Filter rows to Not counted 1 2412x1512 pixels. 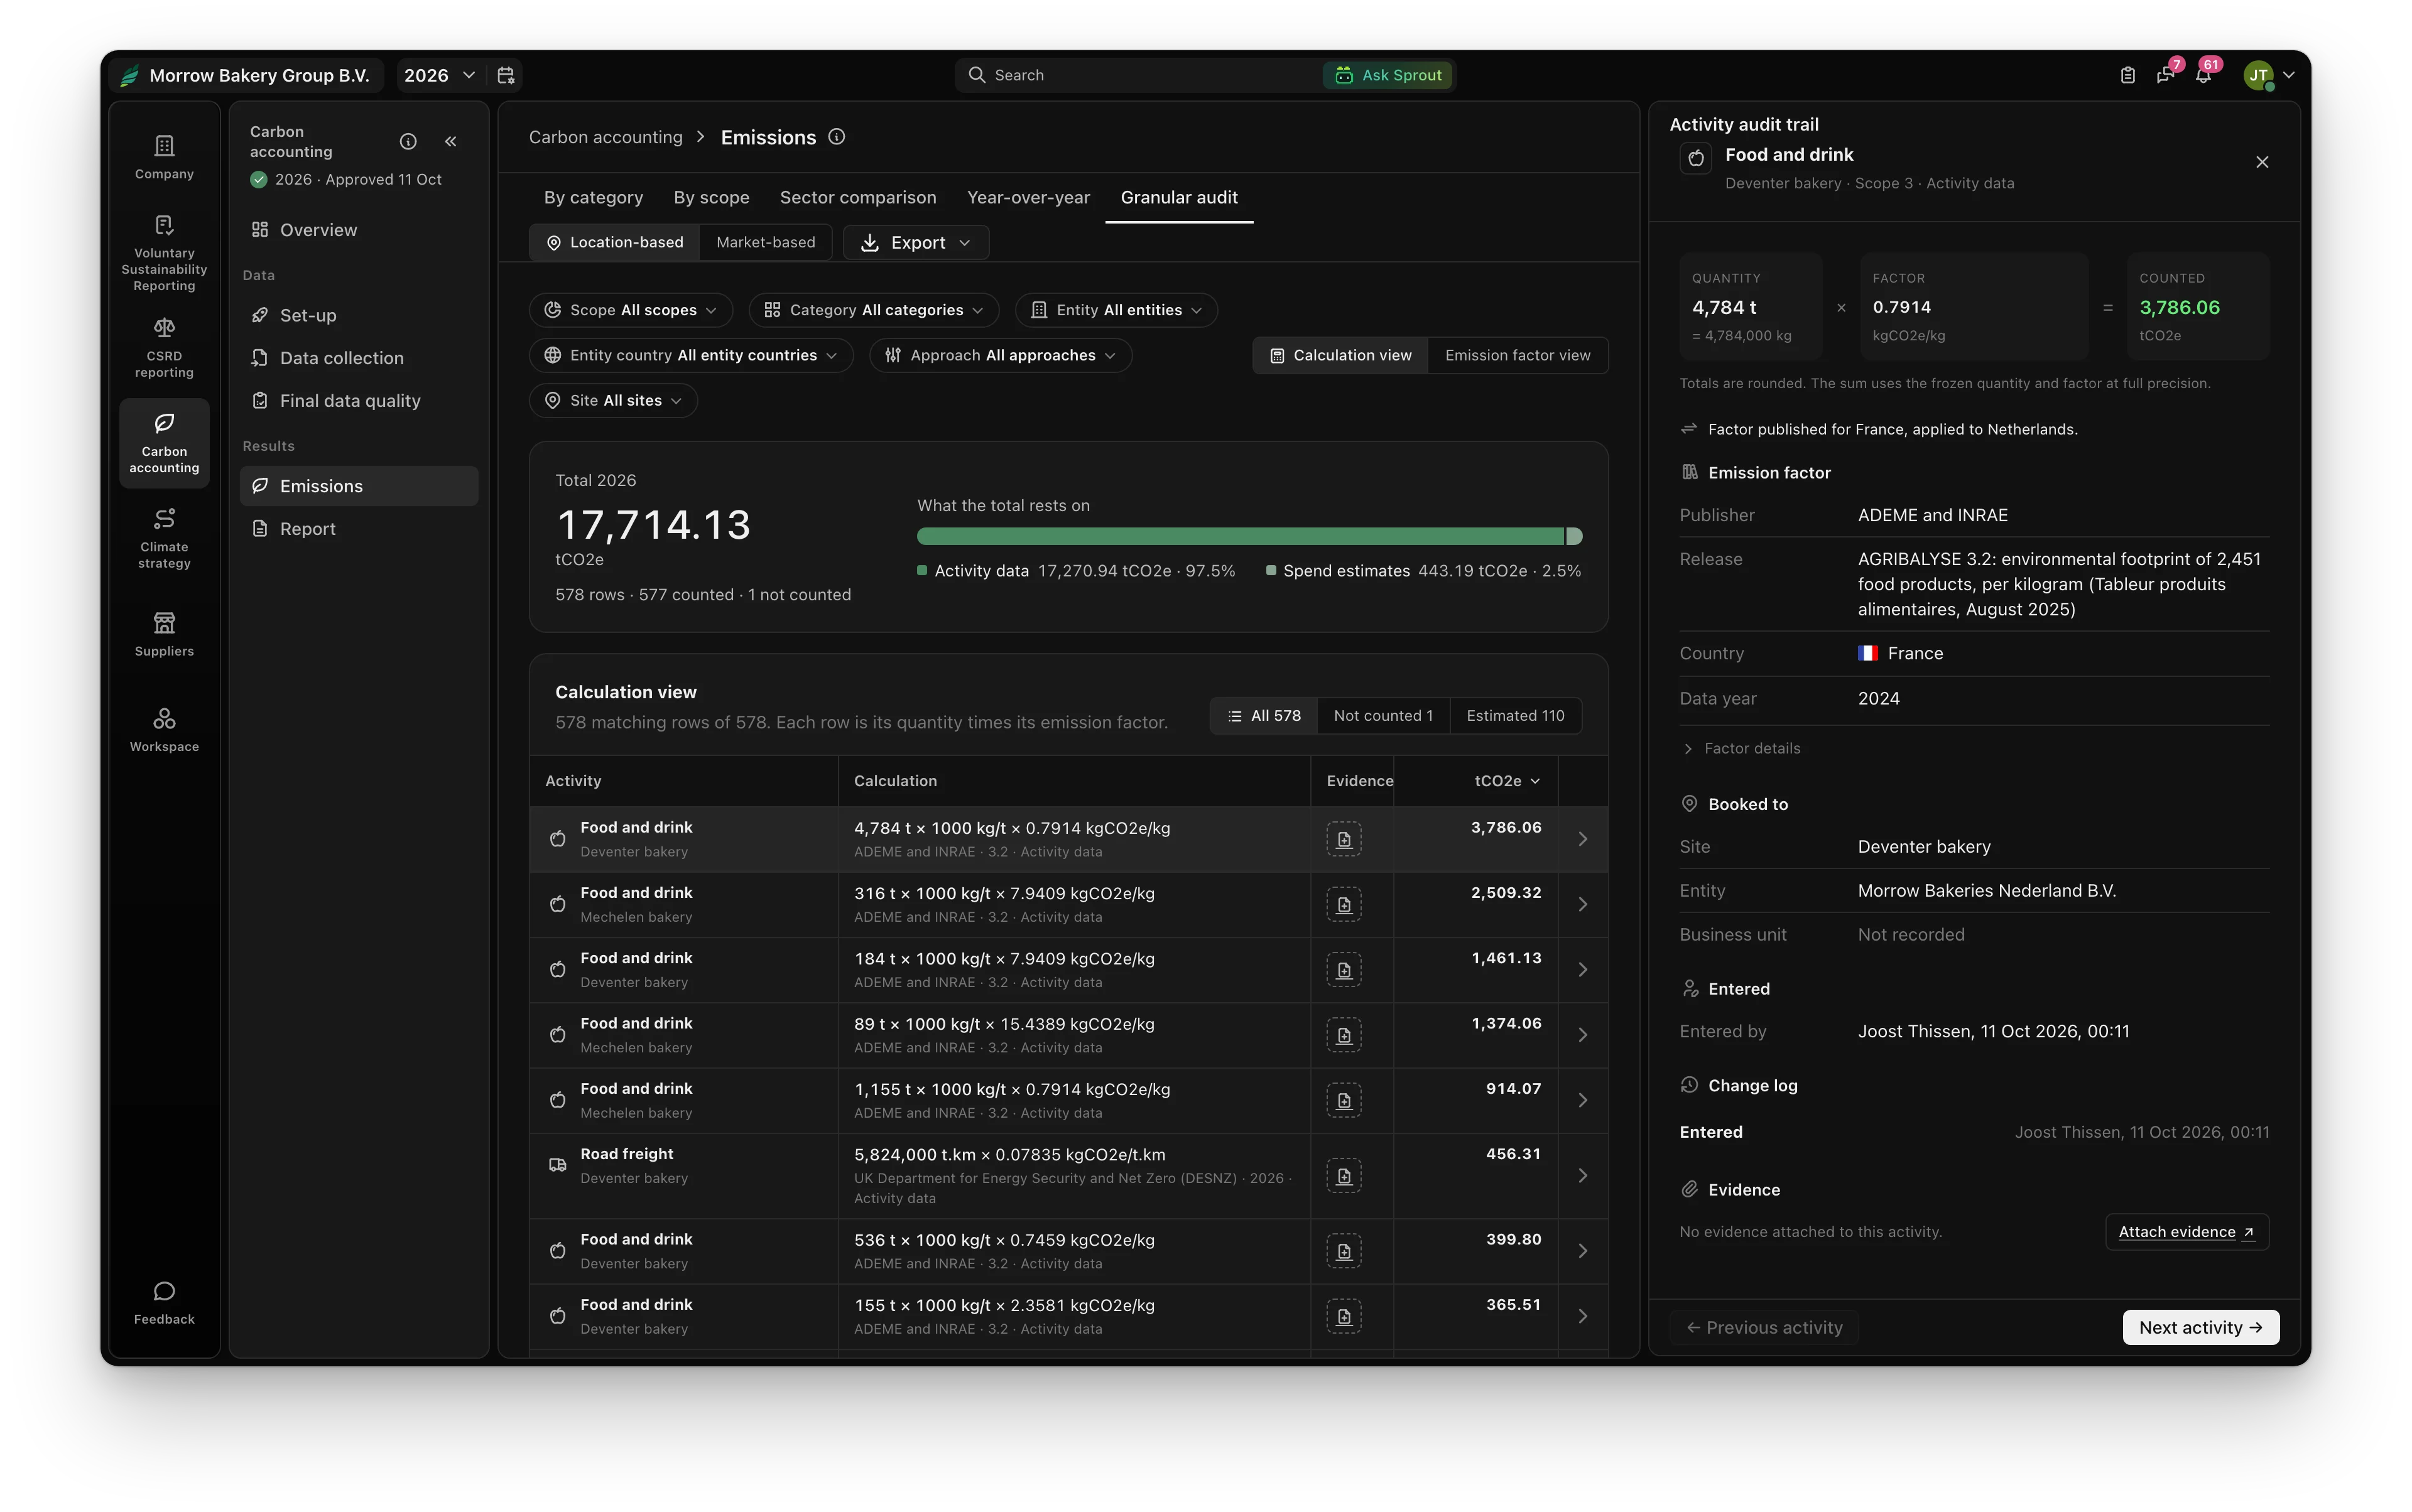point(1383,715)
